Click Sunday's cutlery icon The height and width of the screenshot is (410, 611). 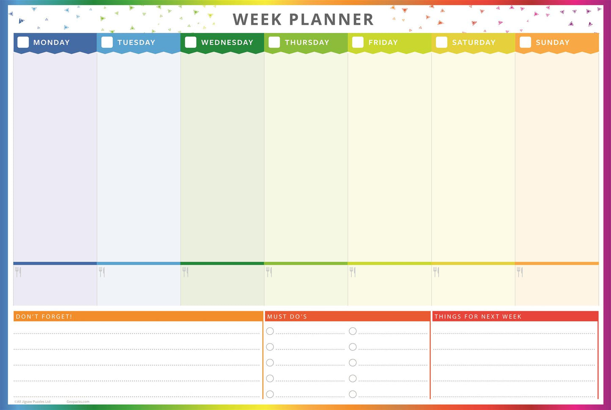point(520,272)
